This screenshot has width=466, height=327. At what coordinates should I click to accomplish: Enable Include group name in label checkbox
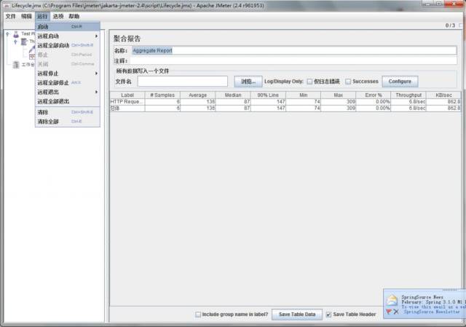pos(198,315)
